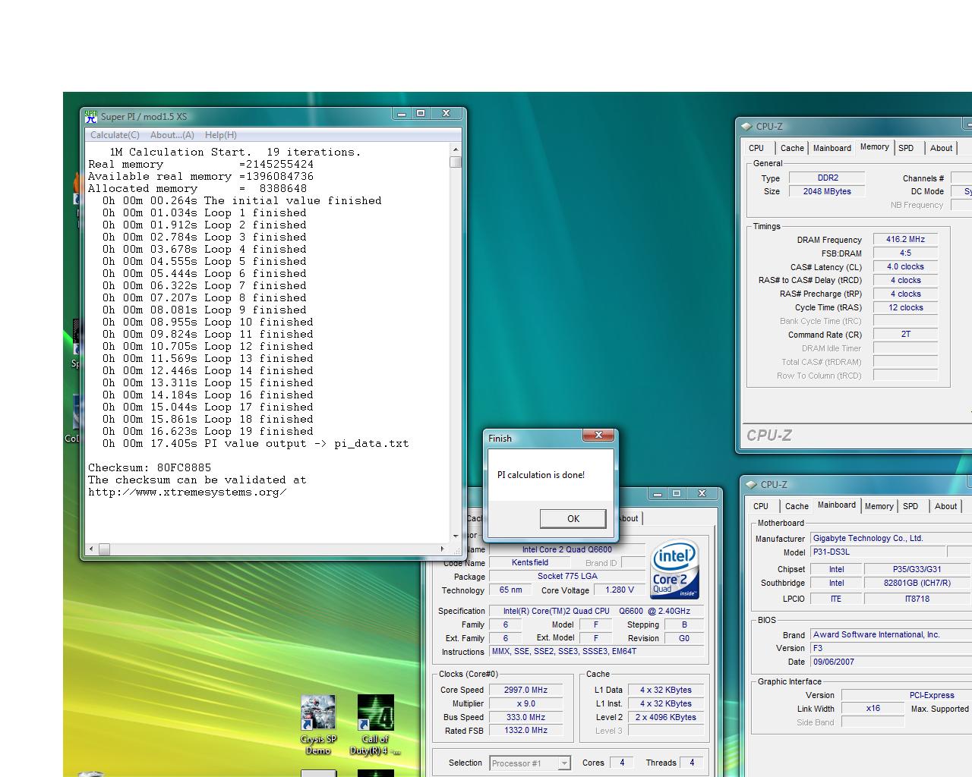Click the Rated FSB value 1332.0 MHz
The image size is (972, 777).
[525, 730]
